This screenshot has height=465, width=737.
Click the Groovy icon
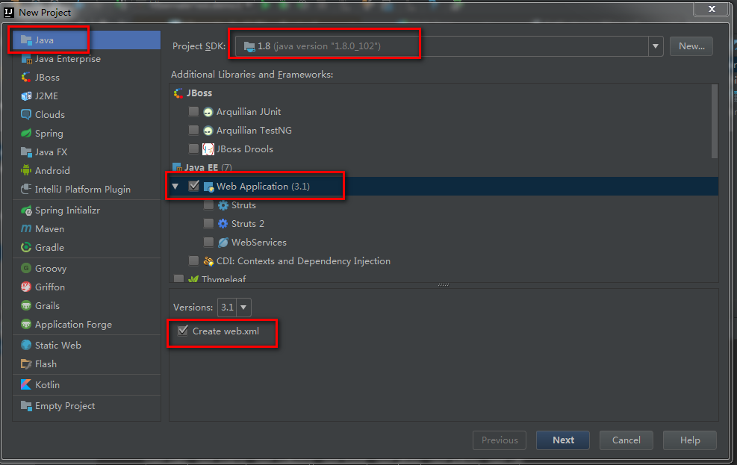coord(26,268)
